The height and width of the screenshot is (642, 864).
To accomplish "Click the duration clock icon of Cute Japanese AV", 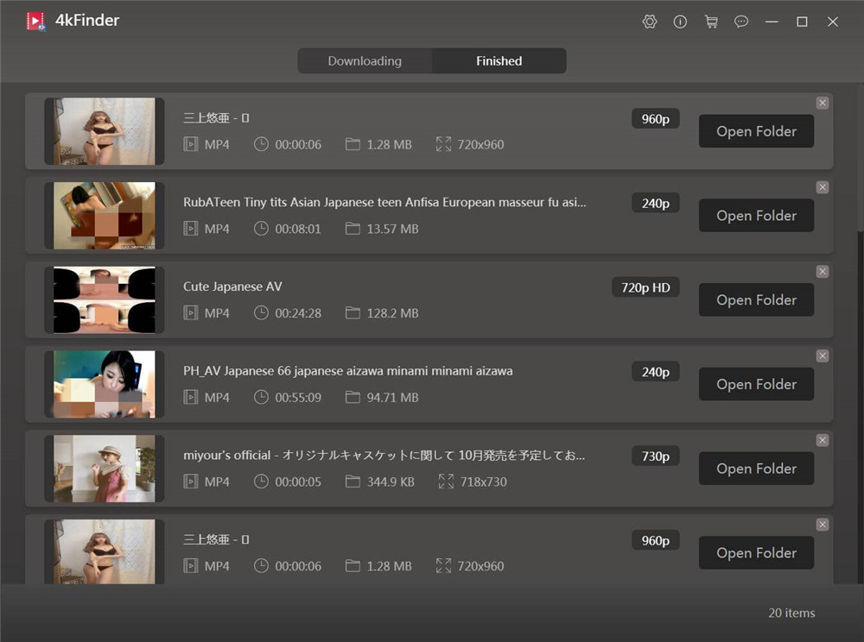I will (x=262, y=313).
